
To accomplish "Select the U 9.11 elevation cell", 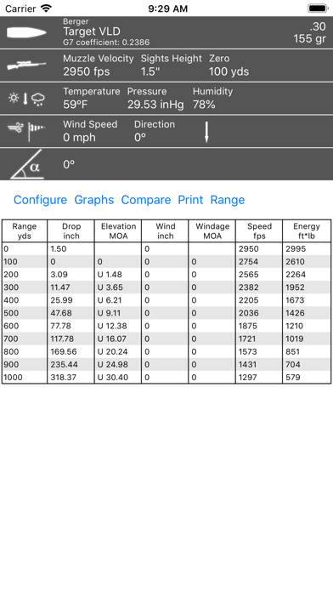I will coord(118,313).
